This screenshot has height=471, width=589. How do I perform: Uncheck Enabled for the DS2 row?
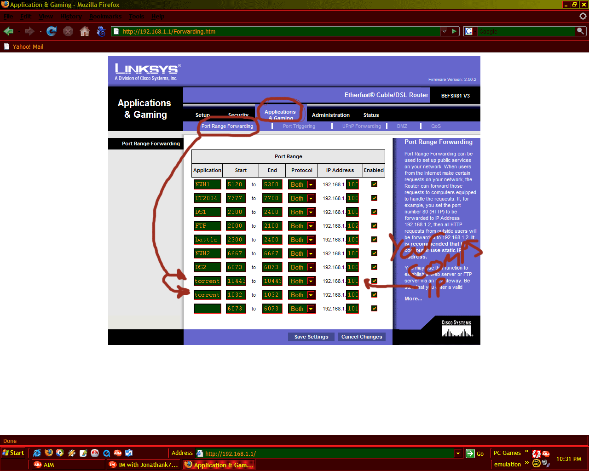tap(374, 267)
